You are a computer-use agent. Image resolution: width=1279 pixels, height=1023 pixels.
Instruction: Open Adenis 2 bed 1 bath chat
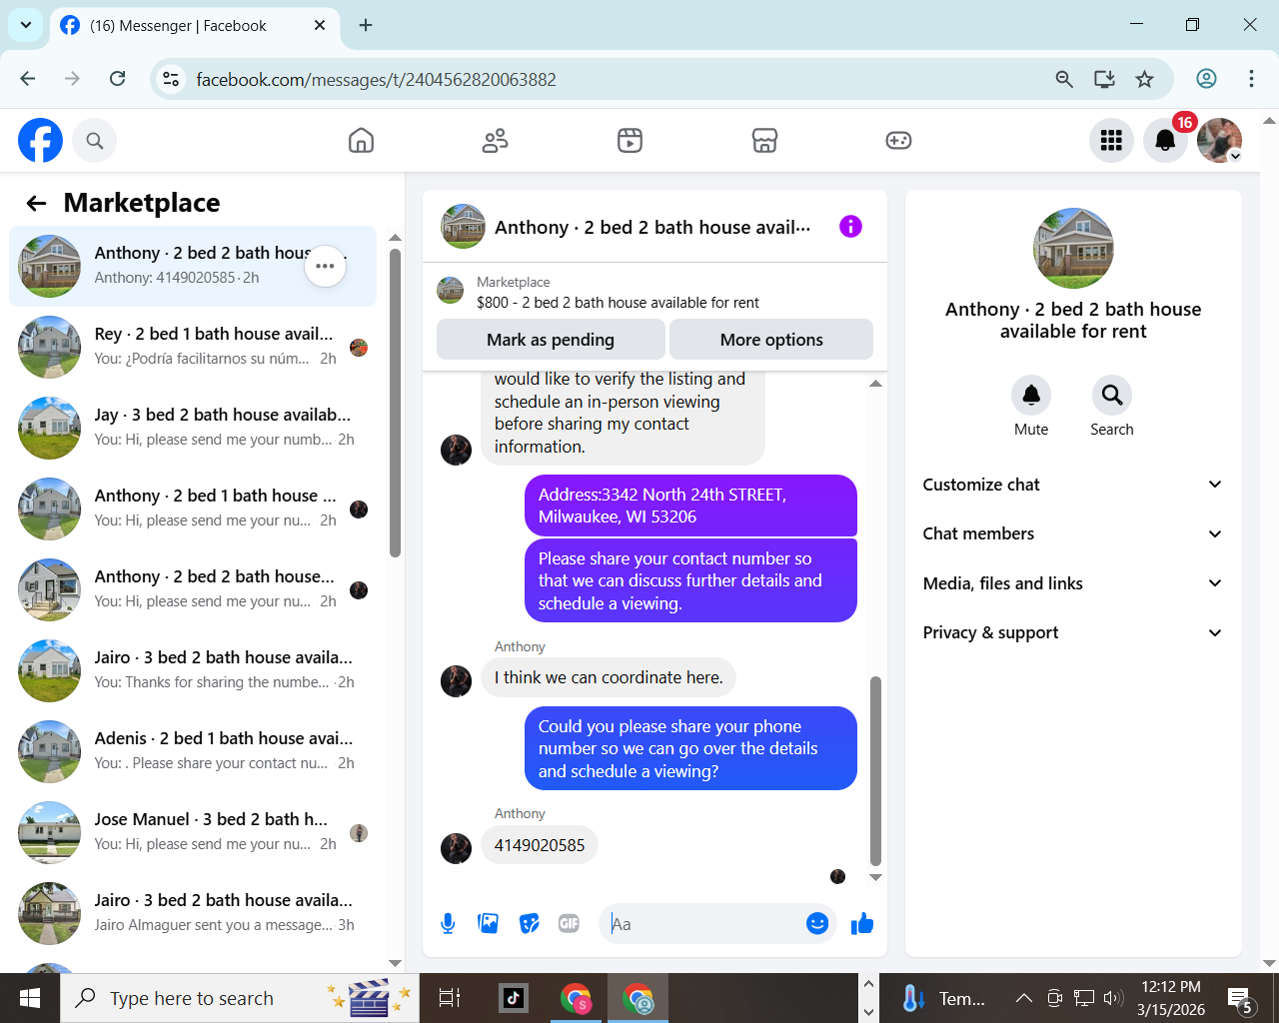193,751
